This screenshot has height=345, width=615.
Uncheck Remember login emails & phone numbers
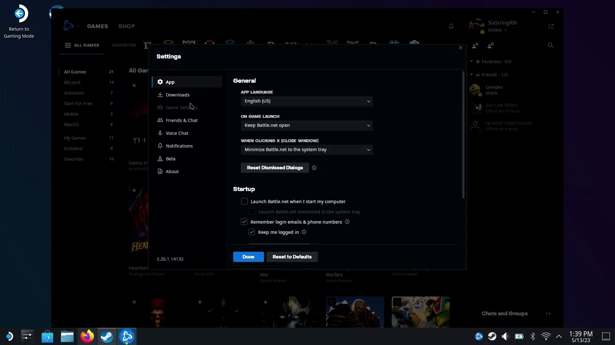coord(244,222)
